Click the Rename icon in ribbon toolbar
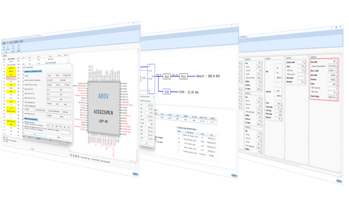This screenshot has height=216, width=349. point(8,47)
